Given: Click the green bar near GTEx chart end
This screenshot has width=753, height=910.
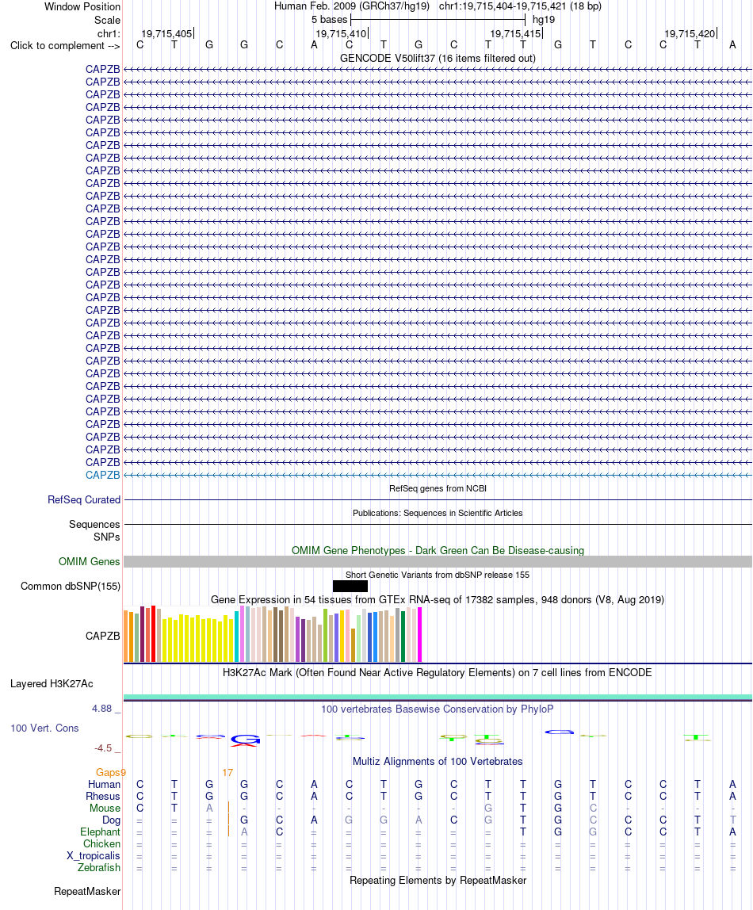Looking at the screenshot, I should coord(403,636).
